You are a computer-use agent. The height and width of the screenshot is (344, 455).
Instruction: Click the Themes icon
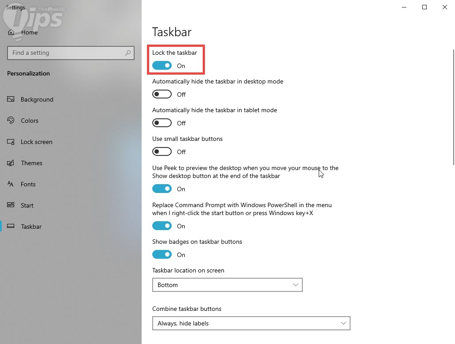click(x=11, y=163)
